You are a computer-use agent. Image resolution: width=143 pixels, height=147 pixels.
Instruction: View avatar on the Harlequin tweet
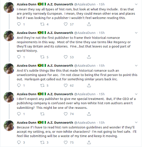9,69
